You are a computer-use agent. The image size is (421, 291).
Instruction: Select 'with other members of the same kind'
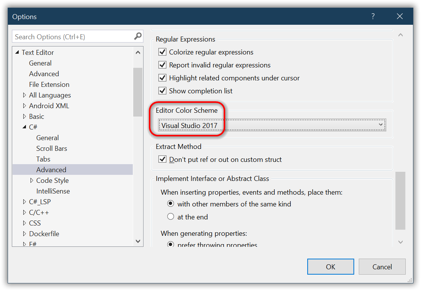point(171,204)
